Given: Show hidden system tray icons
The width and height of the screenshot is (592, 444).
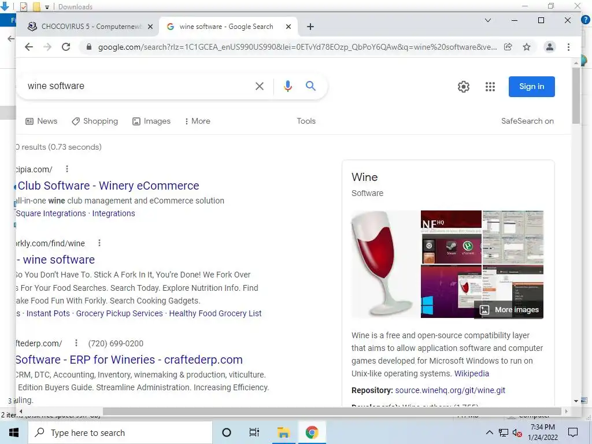Looking at the screenshot, I should [x=489, y=432].
